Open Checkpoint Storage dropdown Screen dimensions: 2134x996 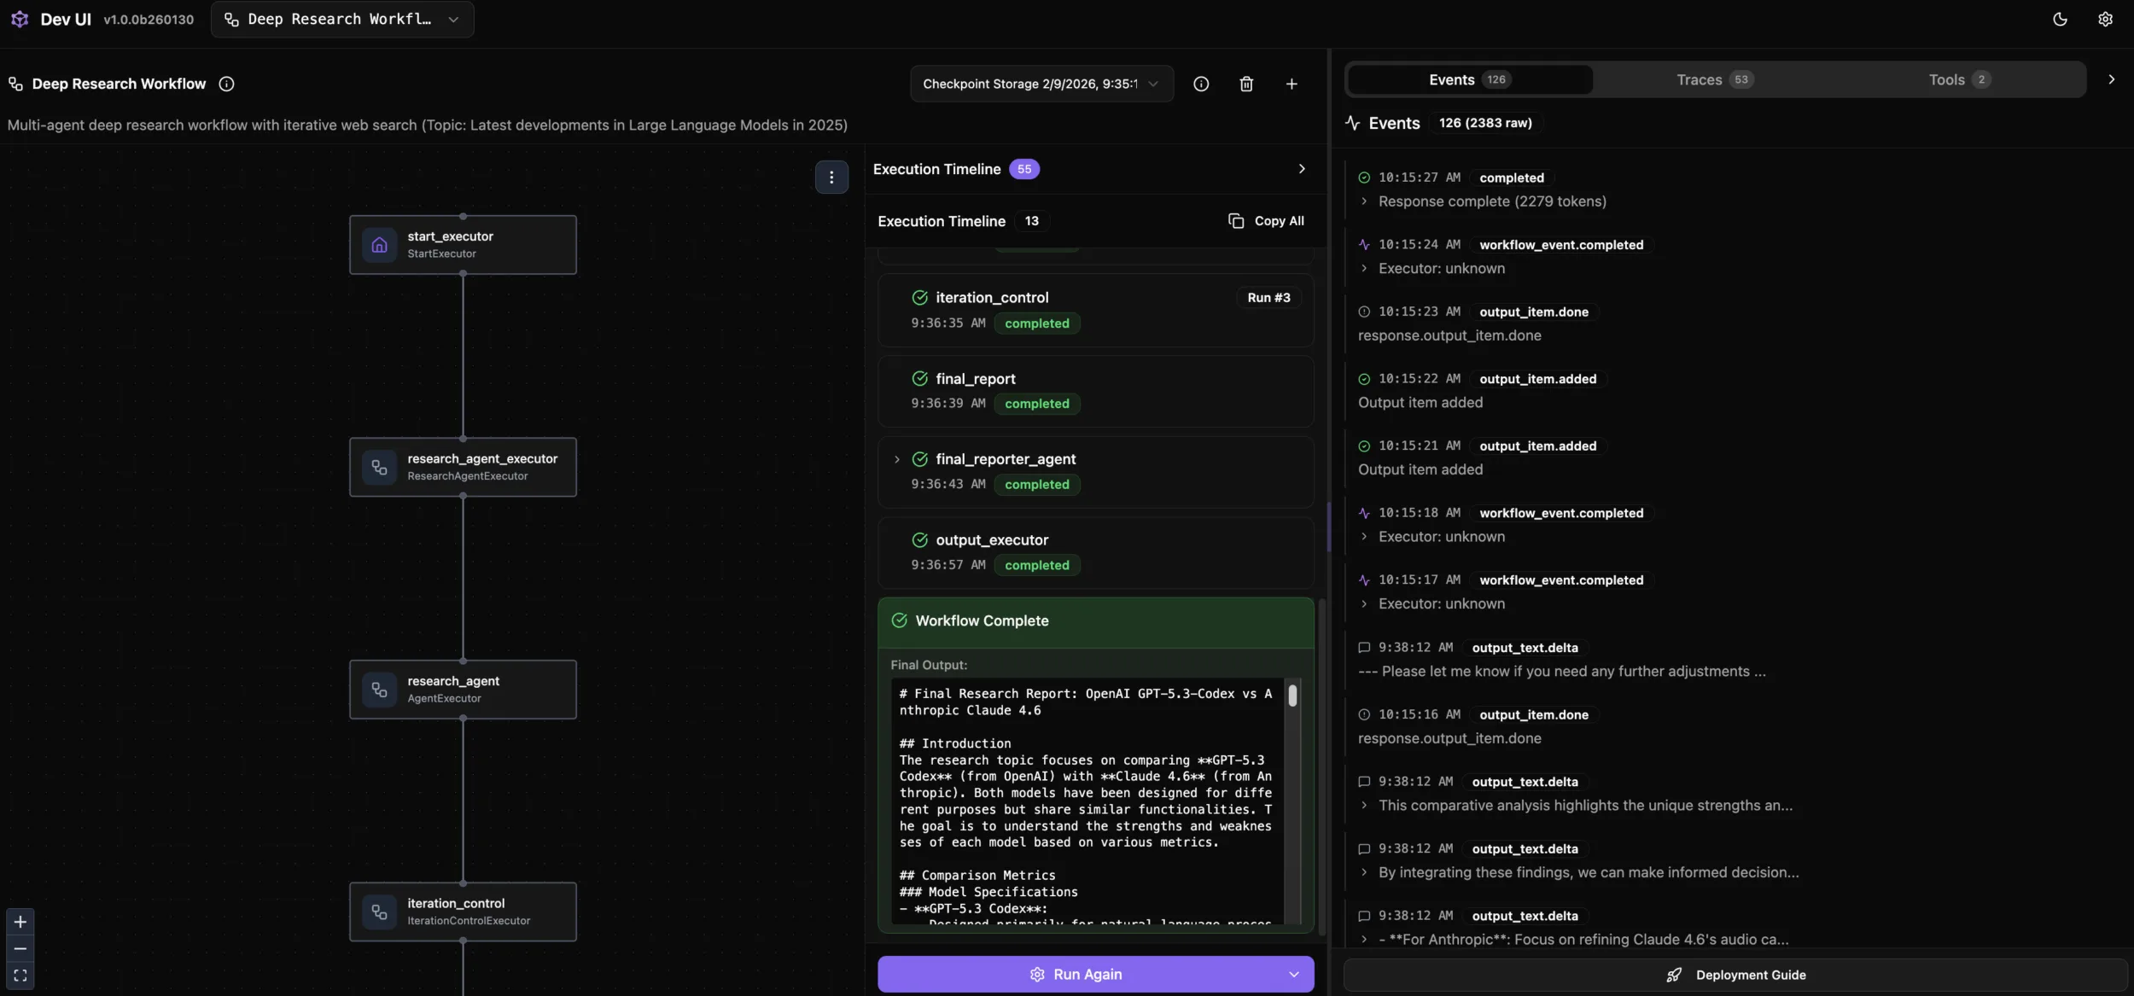tap(1041, 84)
